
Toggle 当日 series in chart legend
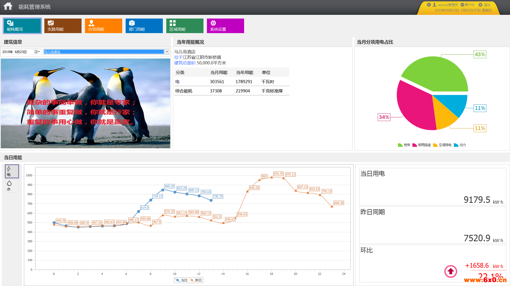tap(181, 280)
